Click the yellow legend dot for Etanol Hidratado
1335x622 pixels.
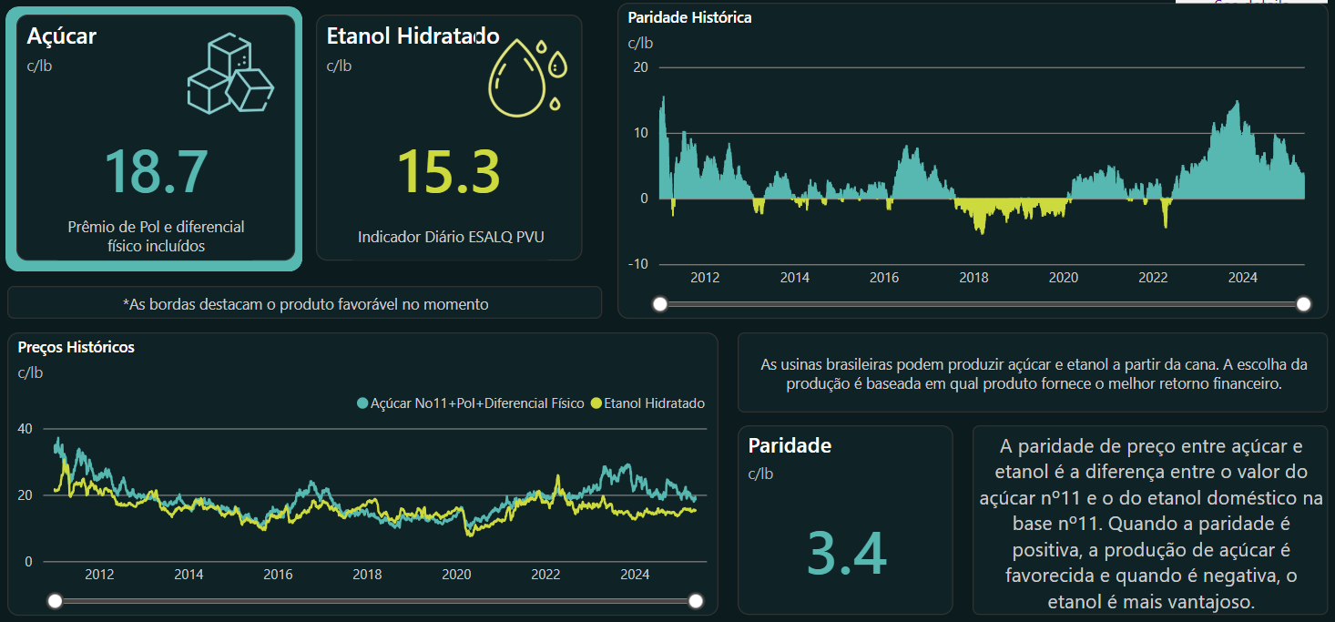(596, 403)
